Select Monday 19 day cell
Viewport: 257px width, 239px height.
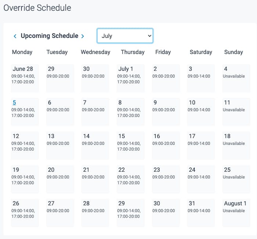[x=25, y=179]
